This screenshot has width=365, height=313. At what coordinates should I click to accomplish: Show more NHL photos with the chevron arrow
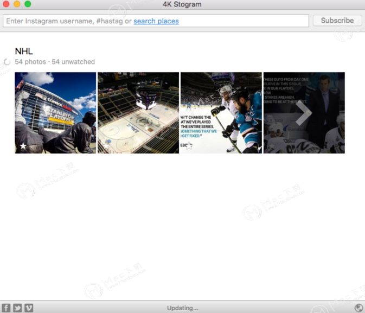304,113
